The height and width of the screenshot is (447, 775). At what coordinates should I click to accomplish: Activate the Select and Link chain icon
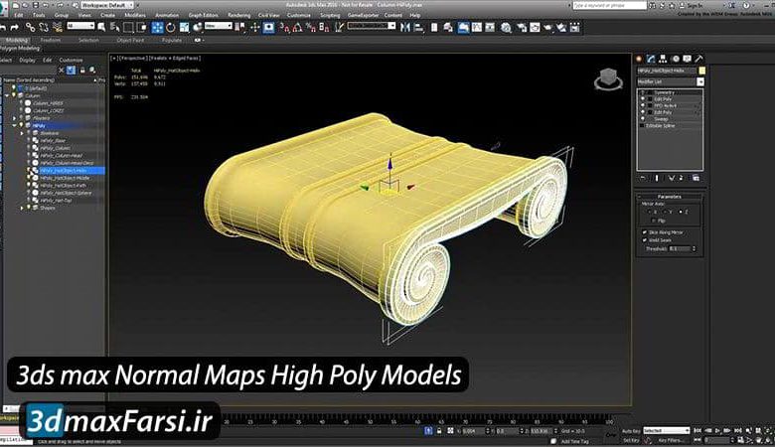point(30,27)
